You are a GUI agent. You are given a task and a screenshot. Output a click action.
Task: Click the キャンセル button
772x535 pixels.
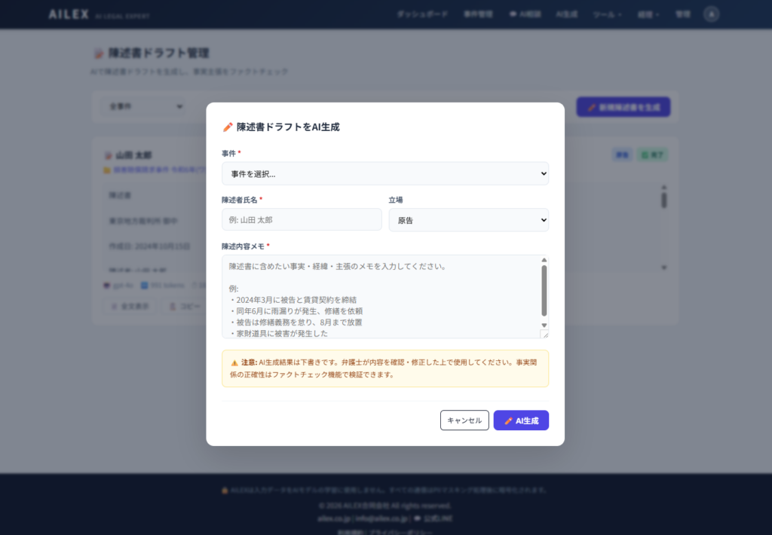(464, 420)
